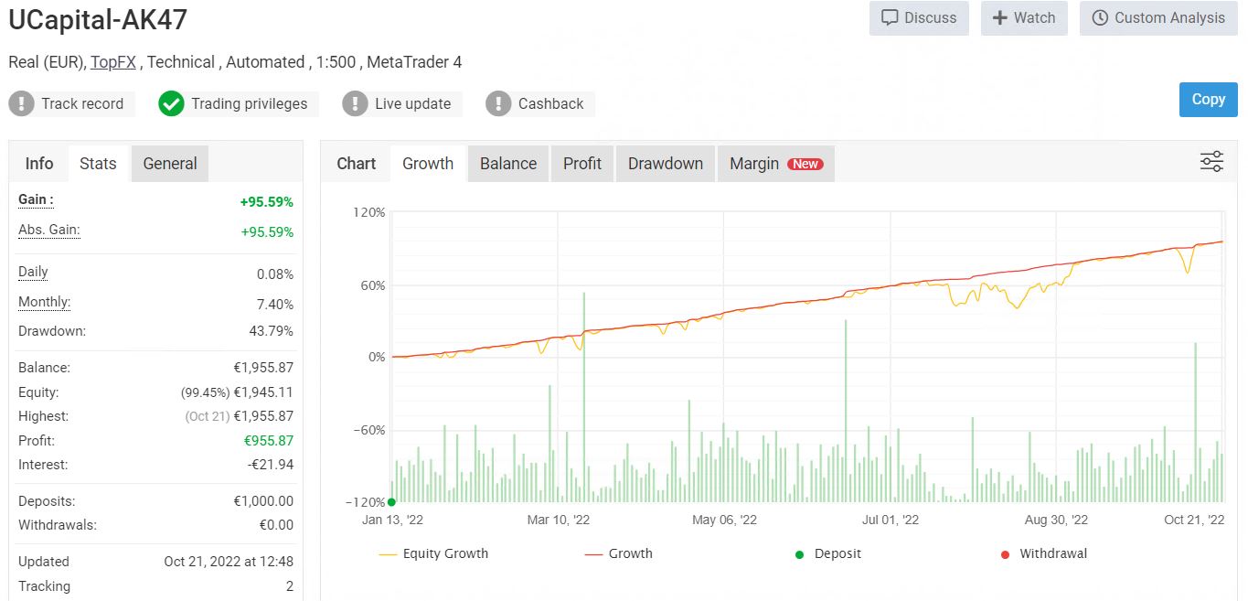Click the Abs. Gain label
The height and width of the screenshot is (601, 1248).
pyautogui.click(x=49, y=230)
